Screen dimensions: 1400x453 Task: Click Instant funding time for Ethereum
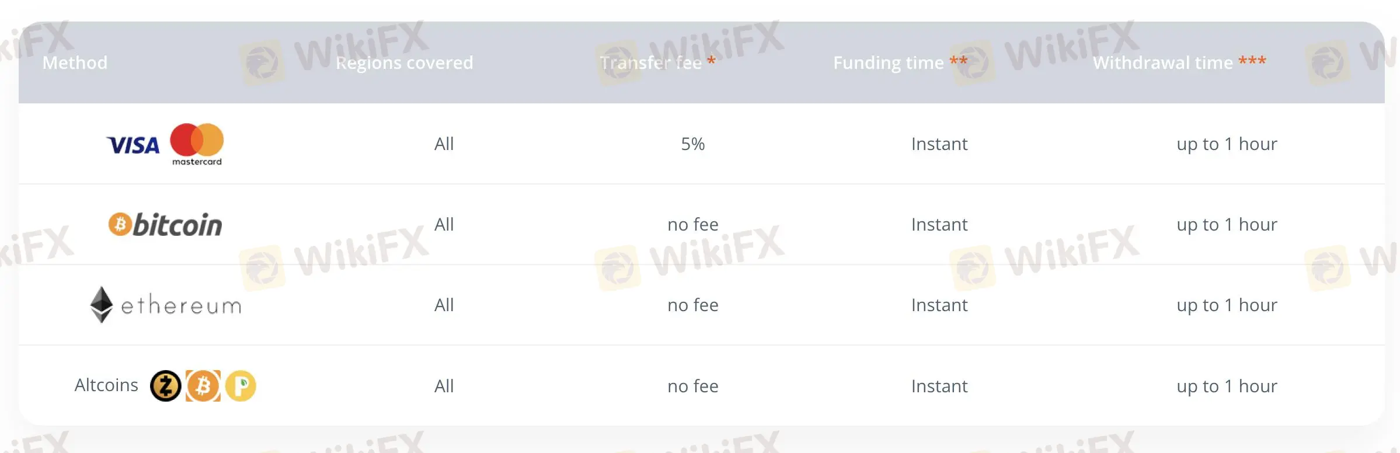click(x=939, y=305)
